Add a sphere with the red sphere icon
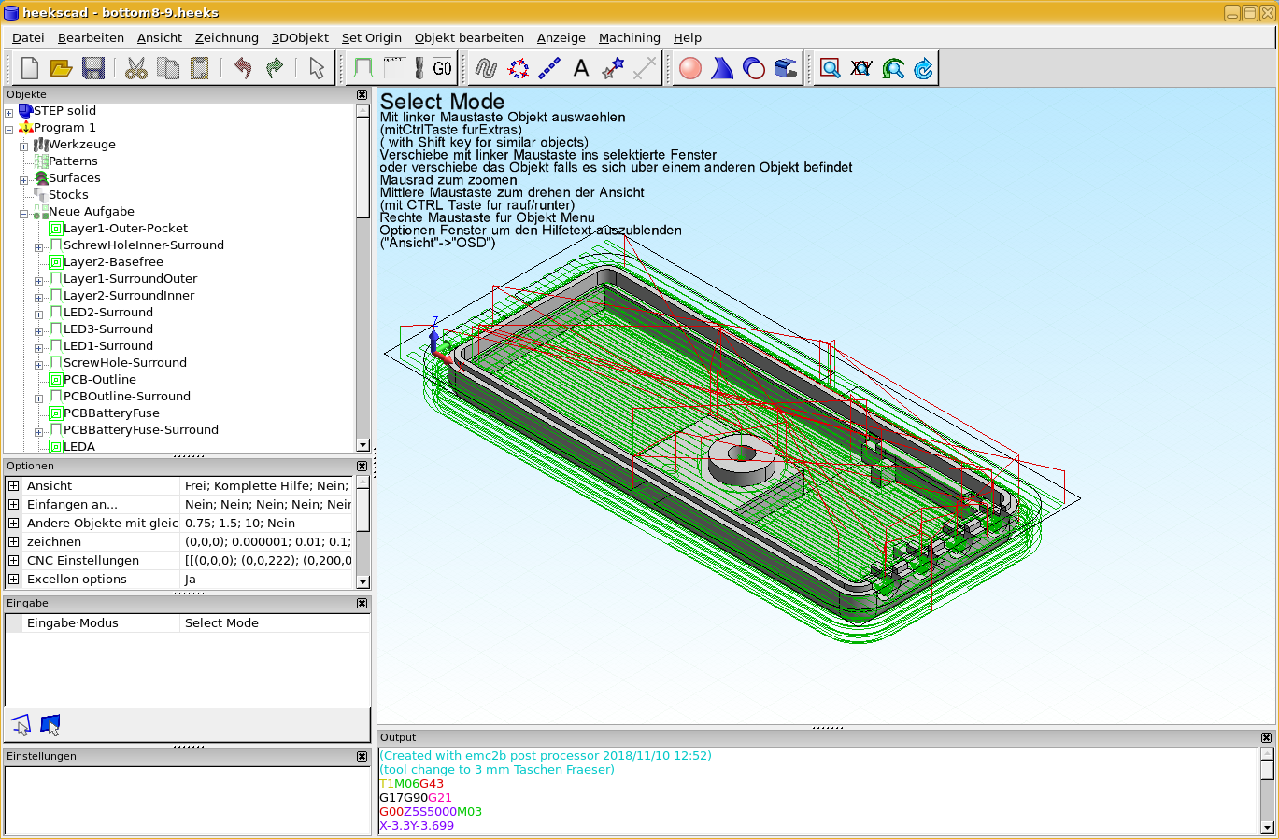Image resolution: width=1279 pixels, height=839 pixels. click(690, 68)
